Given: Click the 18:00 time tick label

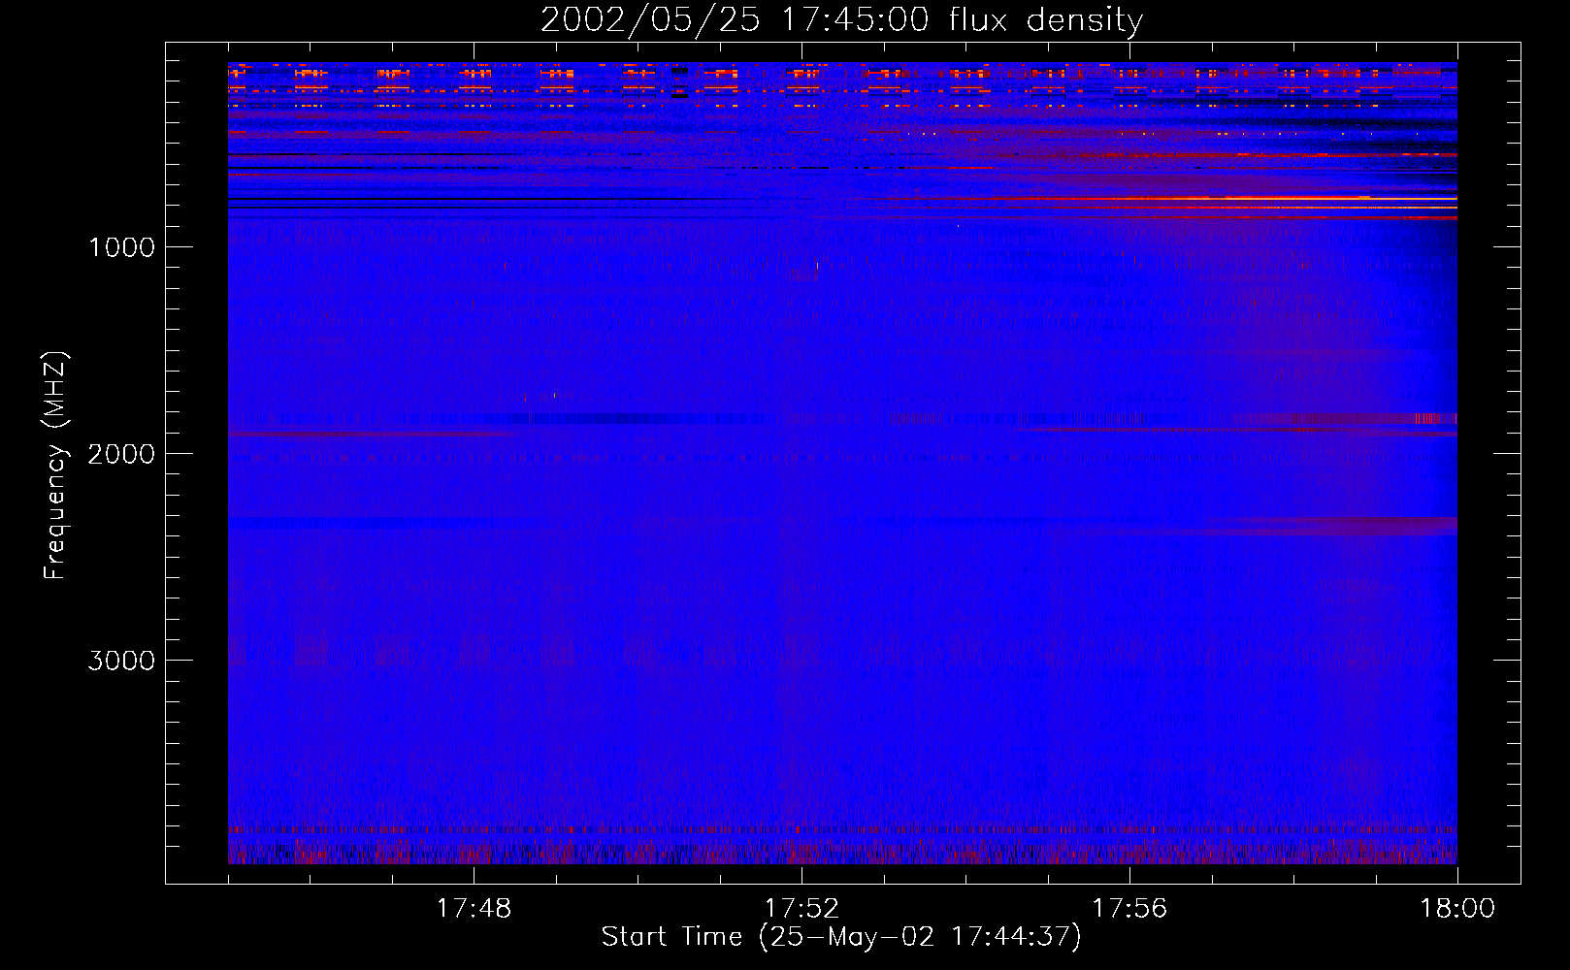Looking at the screenshot, I should 1457,909.
